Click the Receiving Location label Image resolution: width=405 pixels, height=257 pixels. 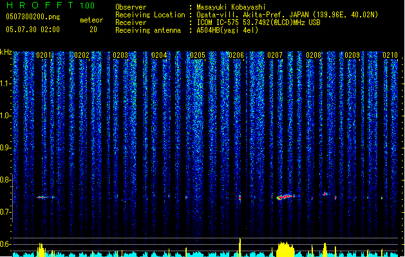pos(150,15)
